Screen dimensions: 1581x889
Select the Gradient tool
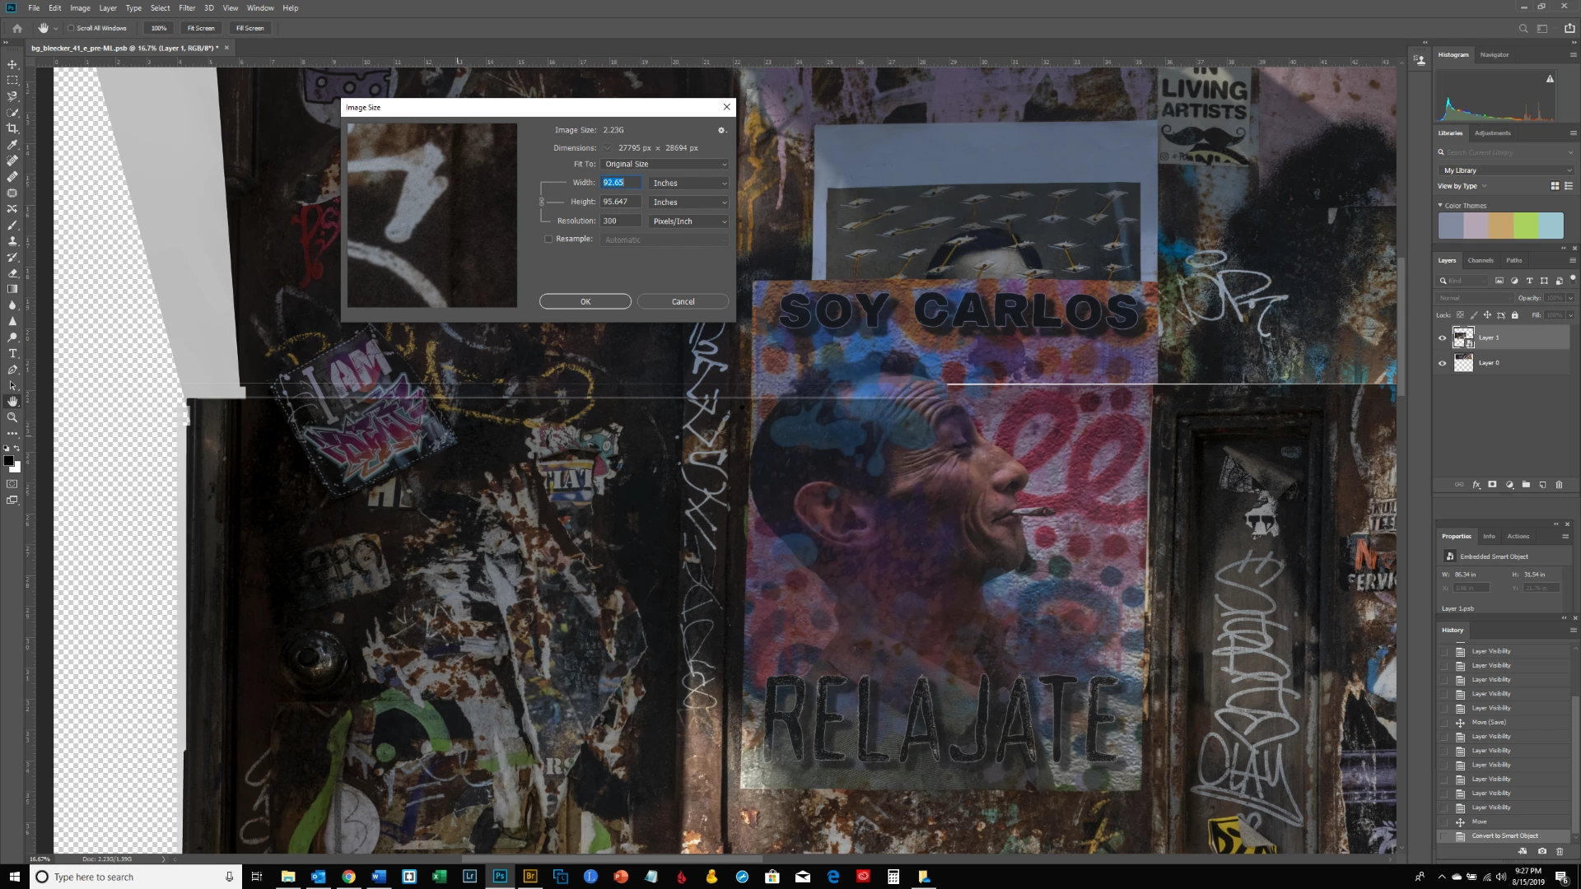tap(12, 289)
